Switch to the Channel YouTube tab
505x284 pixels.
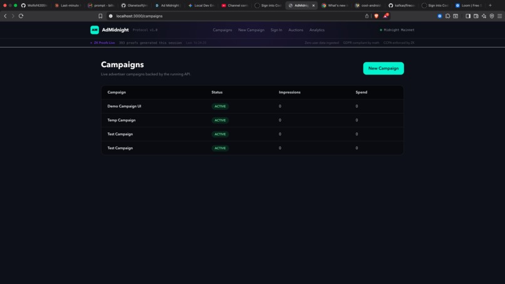(235, 6)
